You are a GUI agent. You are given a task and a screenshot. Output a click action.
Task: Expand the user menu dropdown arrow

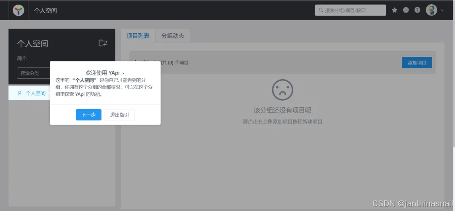(x=442, y=11)
